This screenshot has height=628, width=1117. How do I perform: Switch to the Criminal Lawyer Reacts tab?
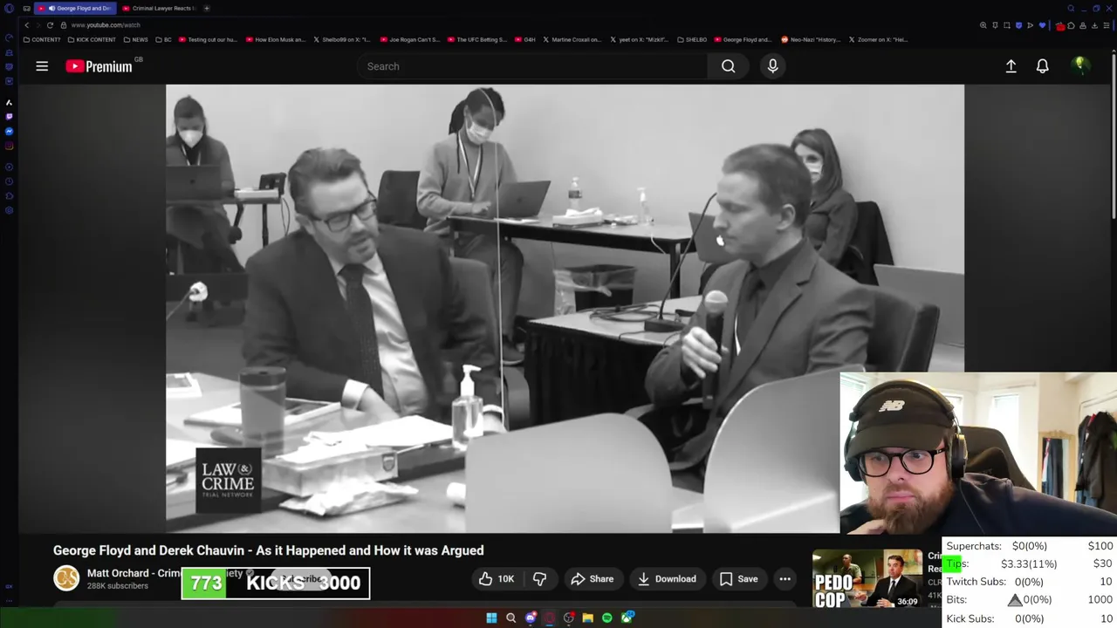click(x=158, y=8)
